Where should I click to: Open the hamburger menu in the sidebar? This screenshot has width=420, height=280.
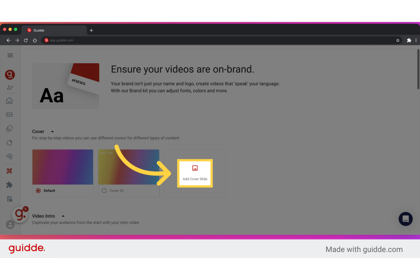[10, 55]
